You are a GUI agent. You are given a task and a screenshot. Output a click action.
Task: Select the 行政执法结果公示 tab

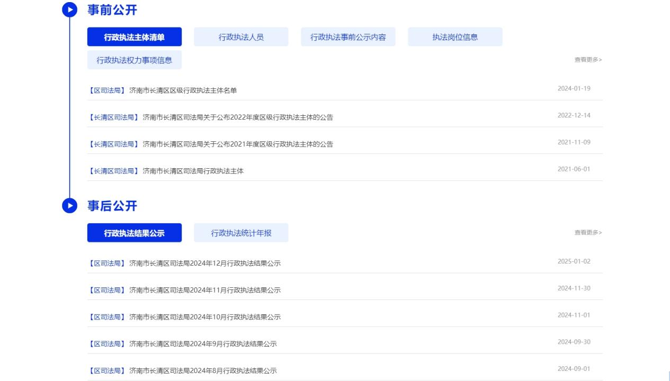[x=135, y=233]
